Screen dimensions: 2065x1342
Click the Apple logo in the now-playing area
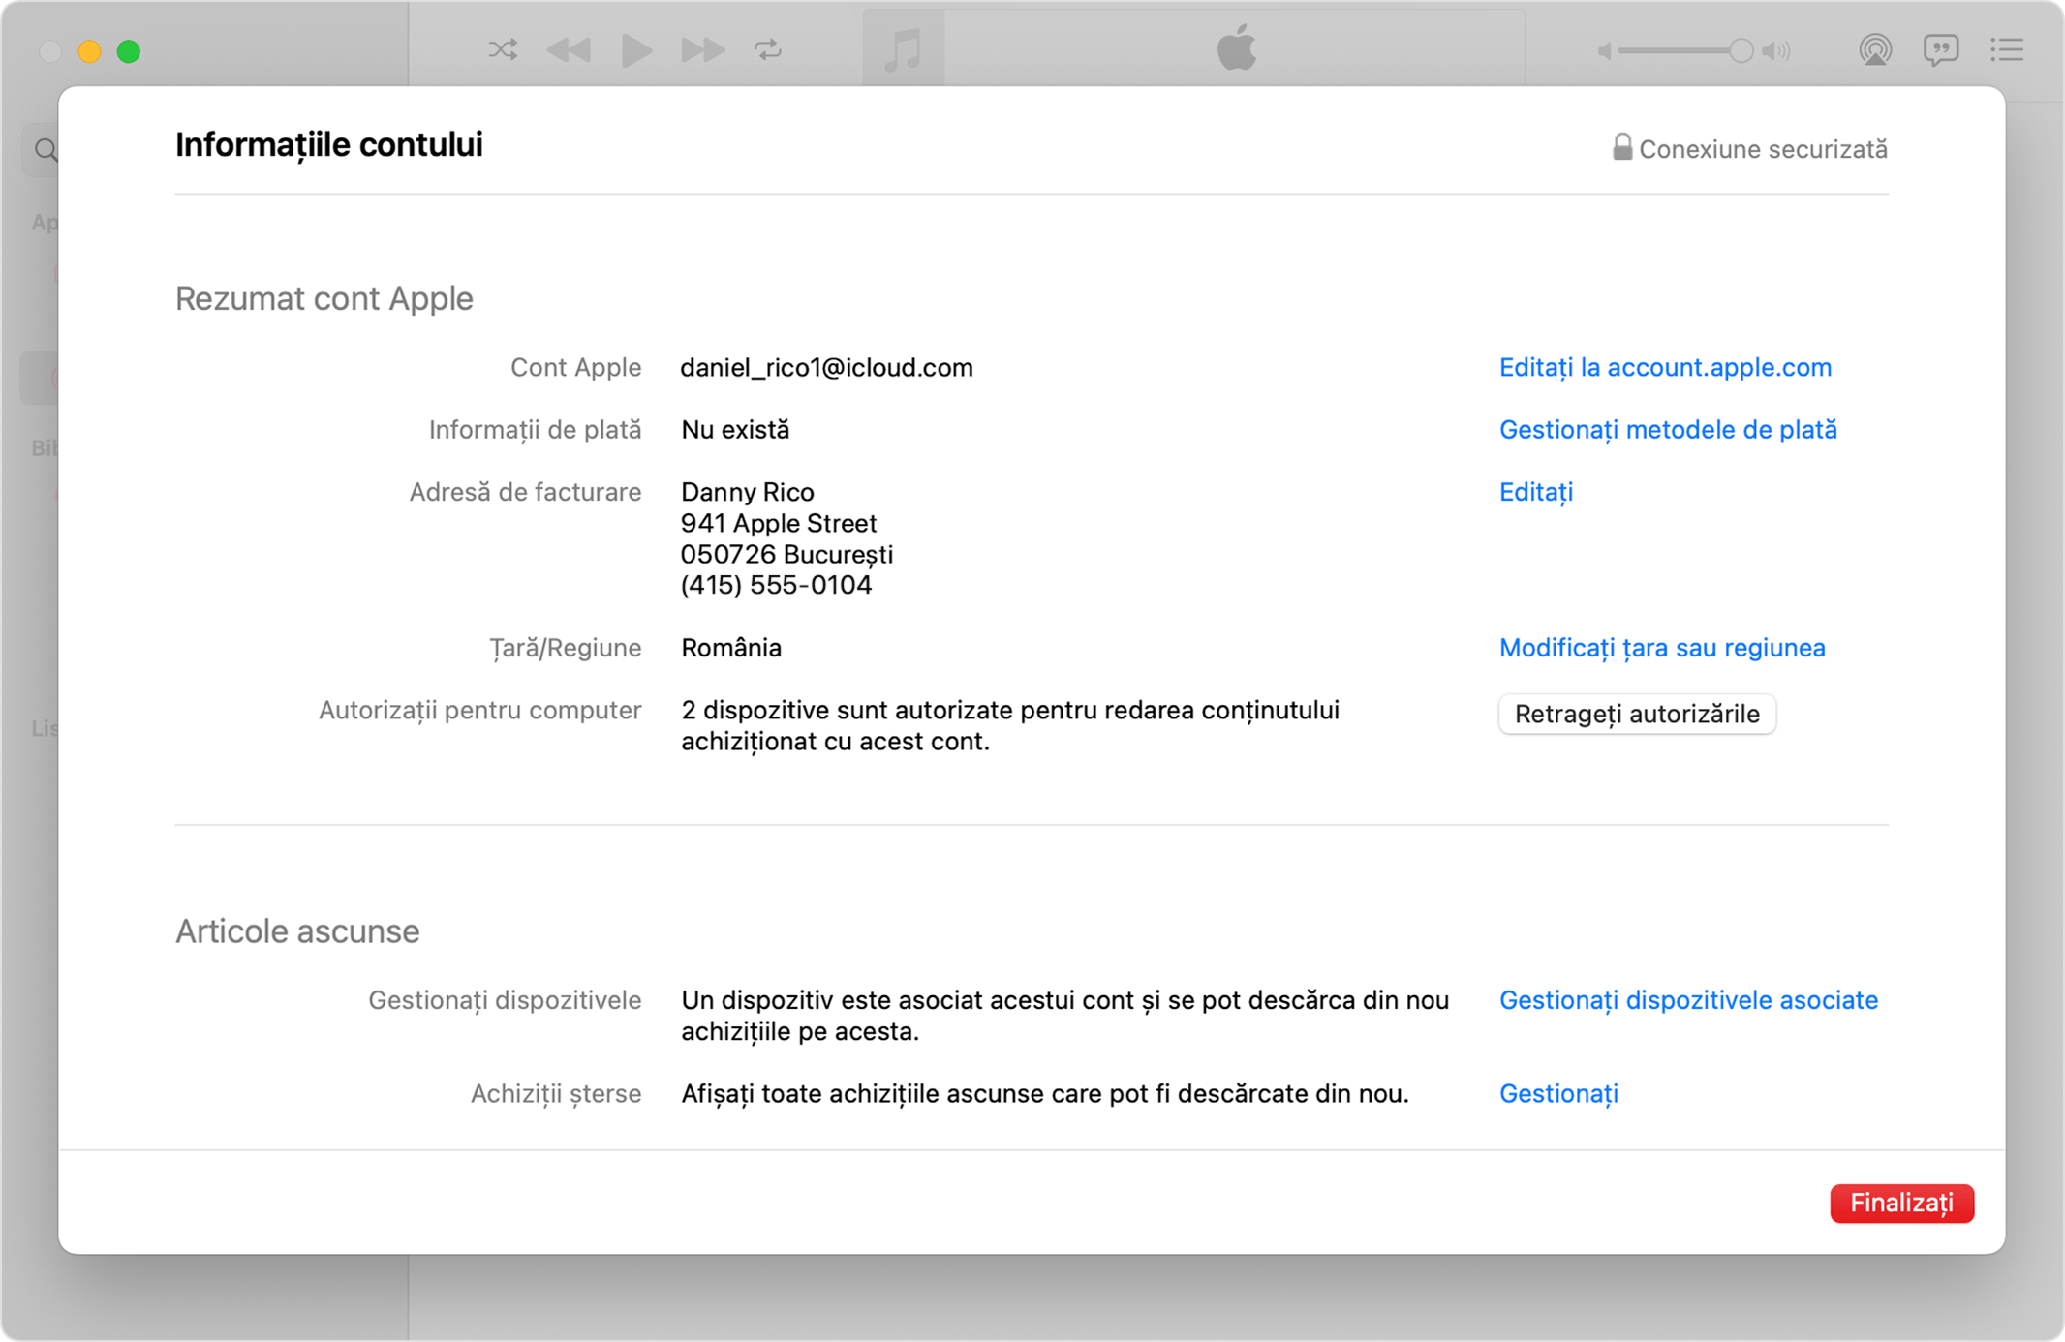tap(1237, 47)
